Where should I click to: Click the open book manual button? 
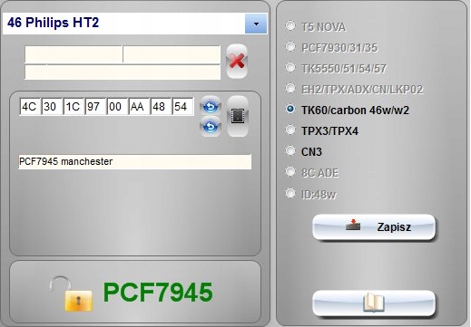[374, 303]
